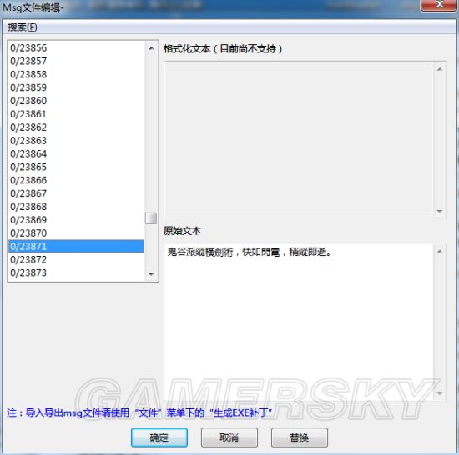459x455 pixels.
Task: Click the 确定 button
Action: point(159,437)
